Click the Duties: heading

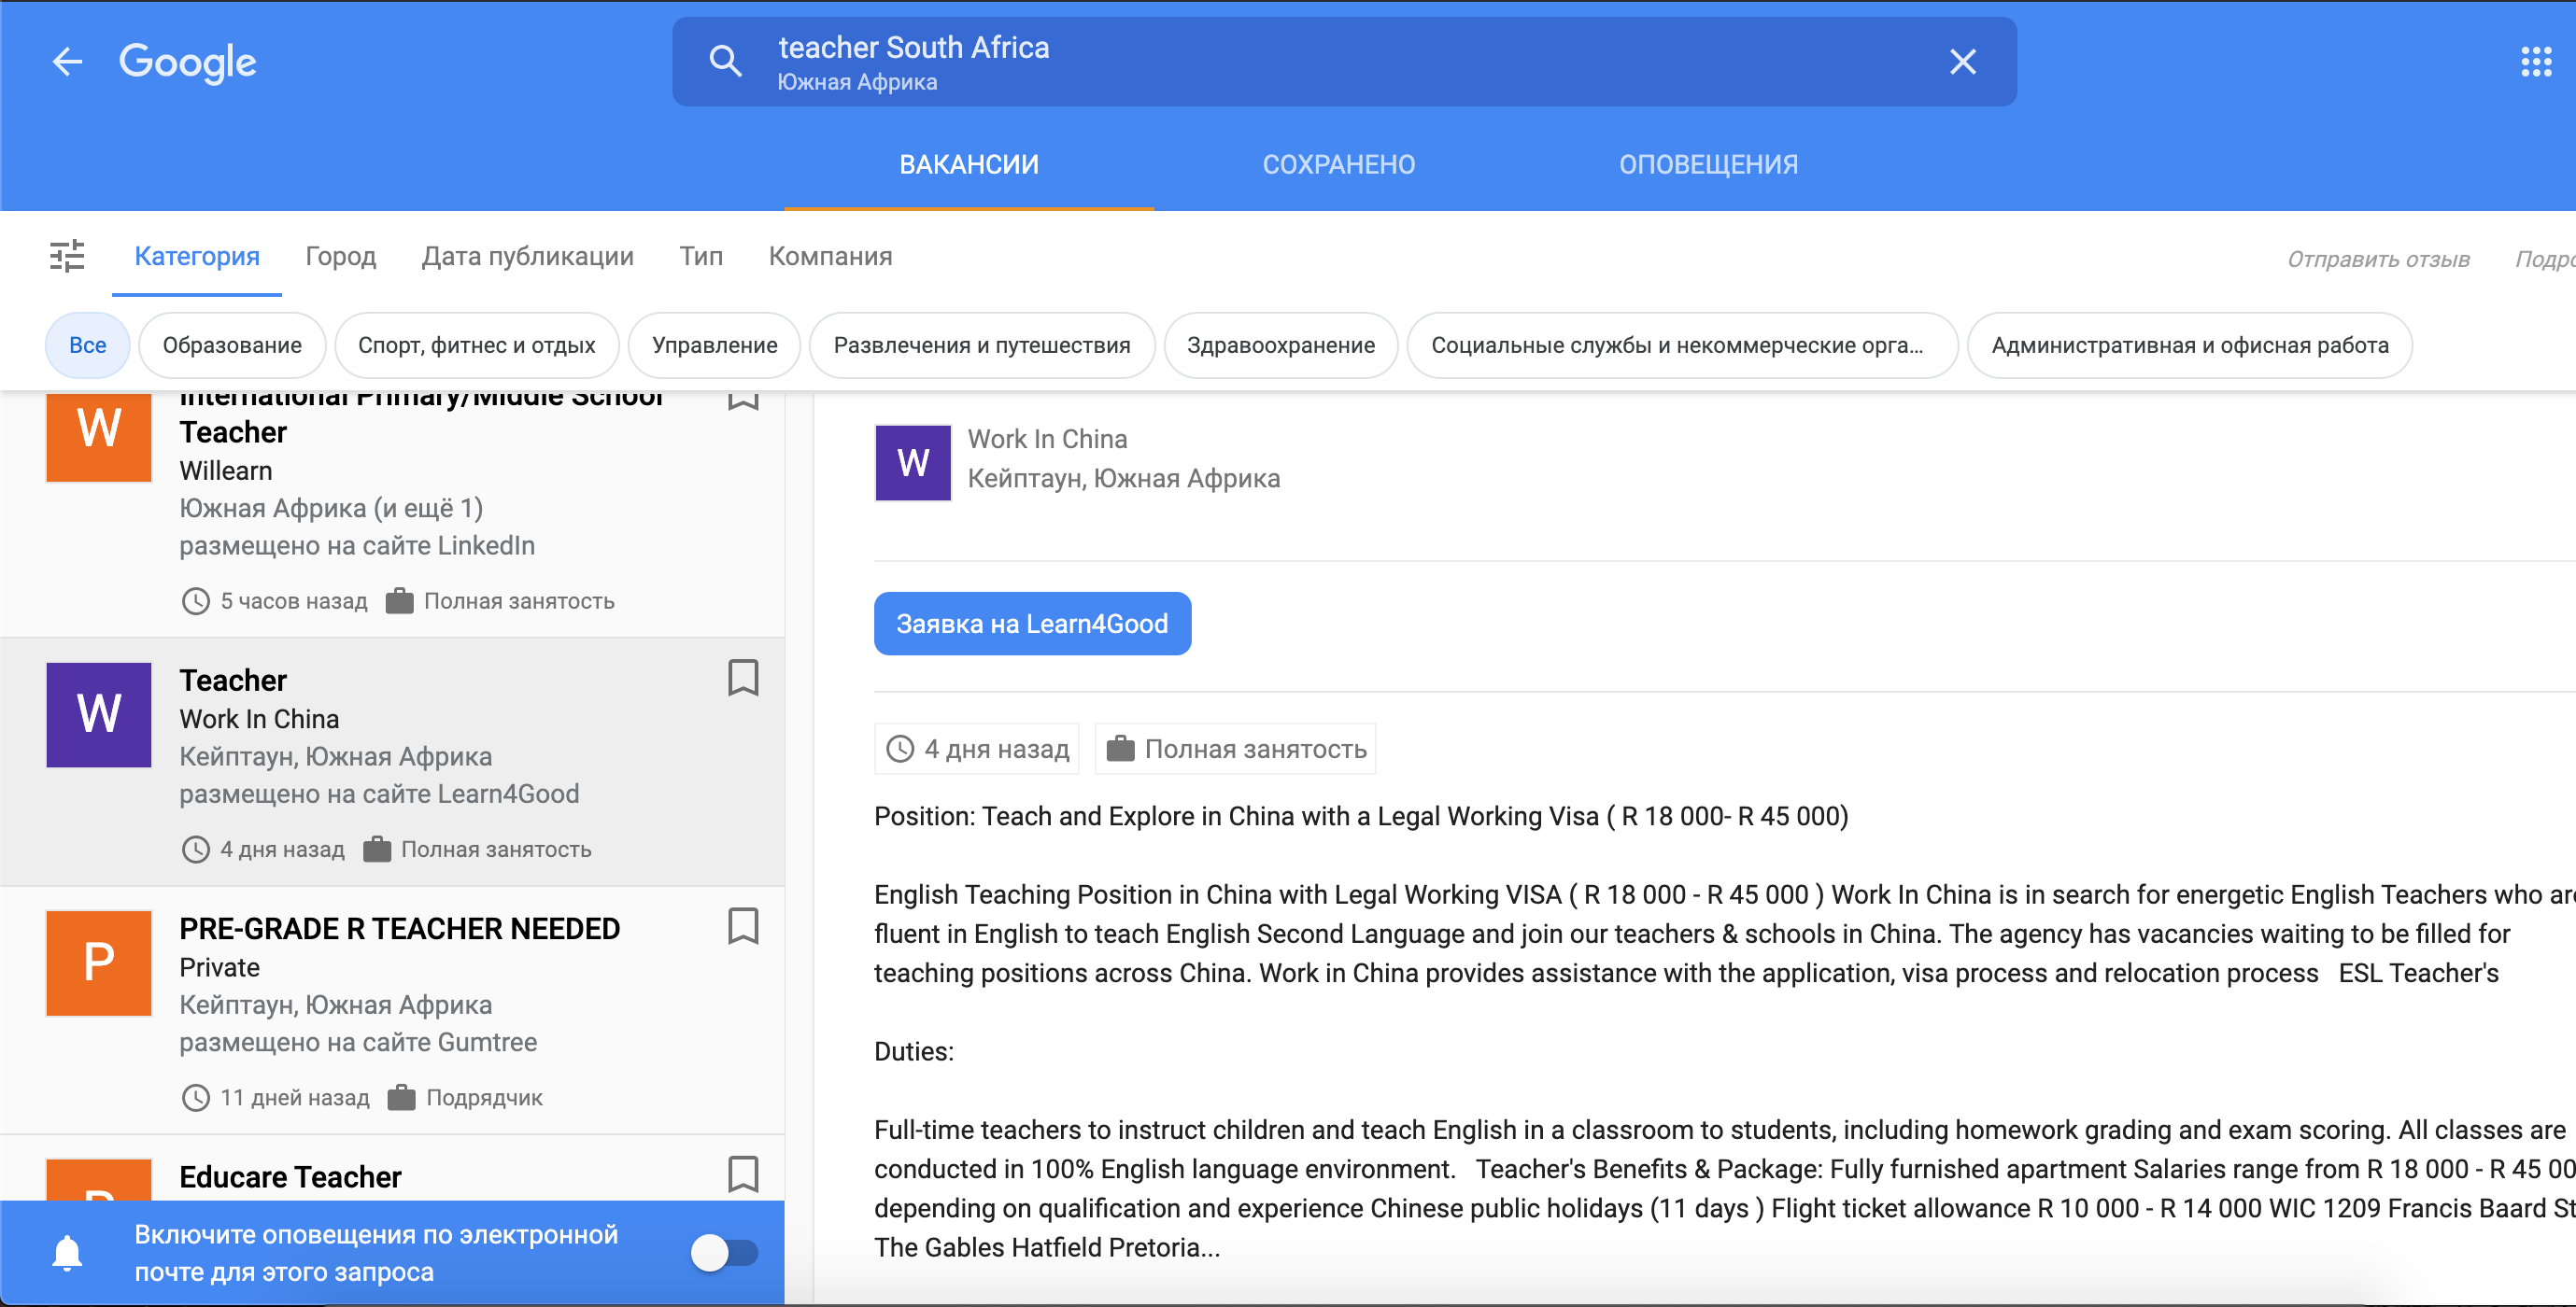coord(914,1051)
